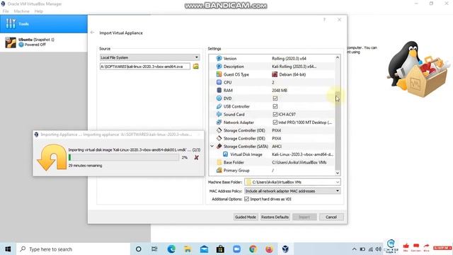The height and width of the screenshot is (255, 453).
Task: Open Microsoft Edge from the taskbar
Action: point(171,249)
